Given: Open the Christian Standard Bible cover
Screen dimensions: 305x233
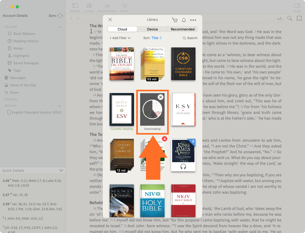Looking at the screenshot, I should point(183,64).
